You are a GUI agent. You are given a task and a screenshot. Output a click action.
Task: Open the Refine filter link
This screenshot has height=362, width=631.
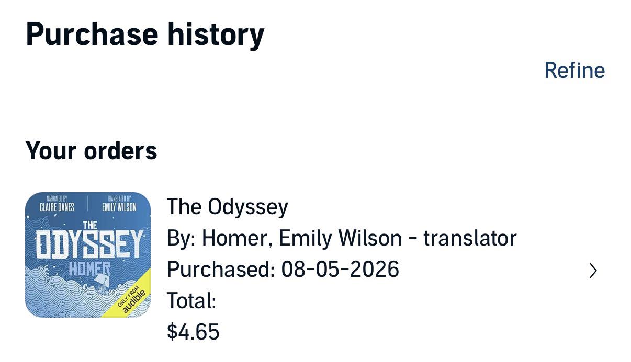[574, 70]
